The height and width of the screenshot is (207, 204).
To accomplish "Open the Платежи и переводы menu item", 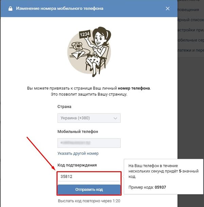I will [x=191, y=50].
